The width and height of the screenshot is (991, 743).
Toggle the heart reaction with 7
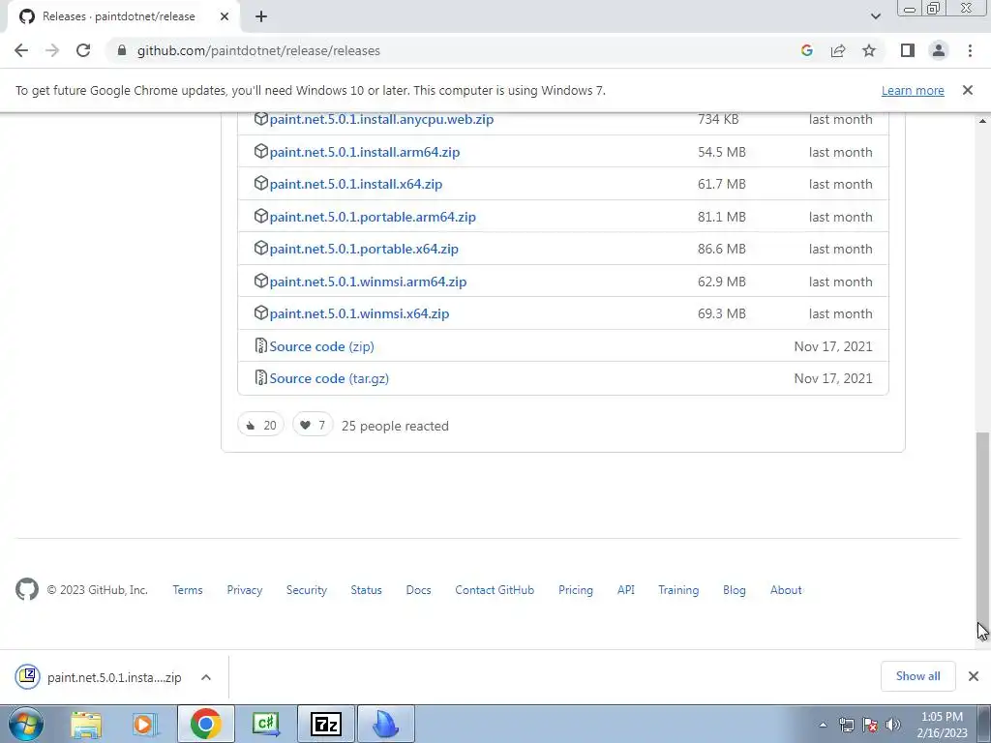313,426
